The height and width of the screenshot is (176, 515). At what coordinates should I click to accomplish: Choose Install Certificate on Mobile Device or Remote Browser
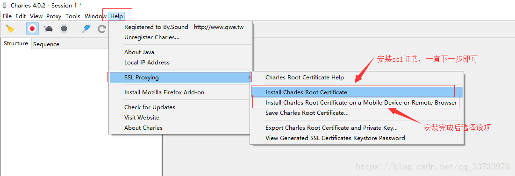357,102
